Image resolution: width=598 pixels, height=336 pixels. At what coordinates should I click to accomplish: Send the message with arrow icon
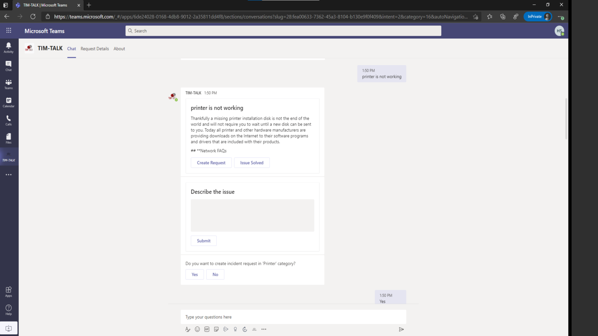tap(401, 329)
